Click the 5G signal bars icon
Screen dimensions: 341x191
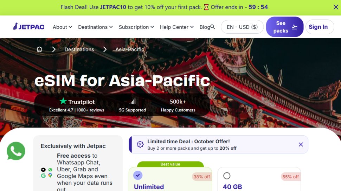pos(133,102)
